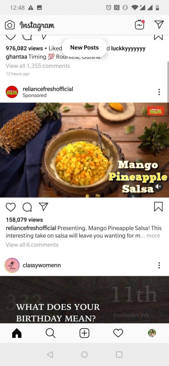Image resolution: width=169 pixels, height=366 pixels.
Task: Open options menu for classywomenn post
Action: coord(159,266)
